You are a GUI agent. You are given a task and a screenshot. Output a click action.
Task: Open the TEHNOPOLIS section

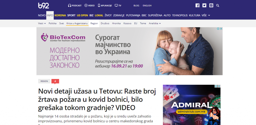[180, 15]
